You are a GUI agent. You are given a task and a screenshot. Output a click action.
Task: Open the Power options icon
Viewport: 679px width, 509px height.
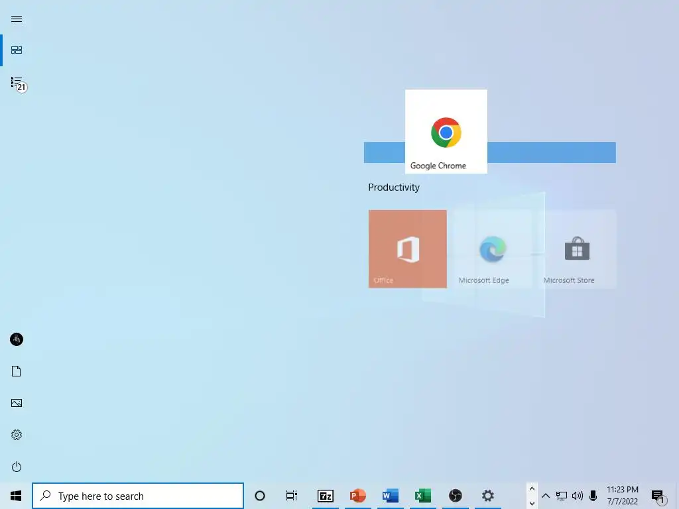17,467
